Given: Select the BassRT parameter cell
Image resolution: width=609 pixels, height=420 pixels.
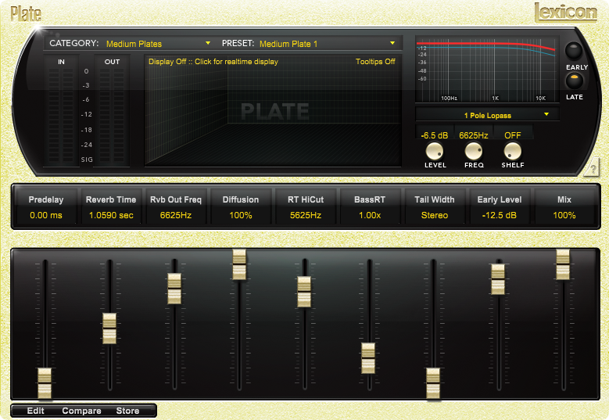Looking at the screenshot, I should coord(370,207).
